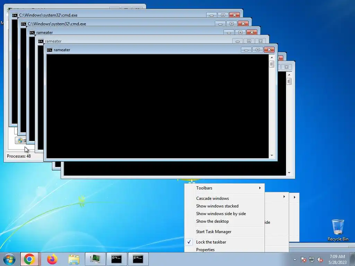The image size is (355, 266).
Task: Click system icon of topmost cmd.exe window
Action: pos(15,15)
